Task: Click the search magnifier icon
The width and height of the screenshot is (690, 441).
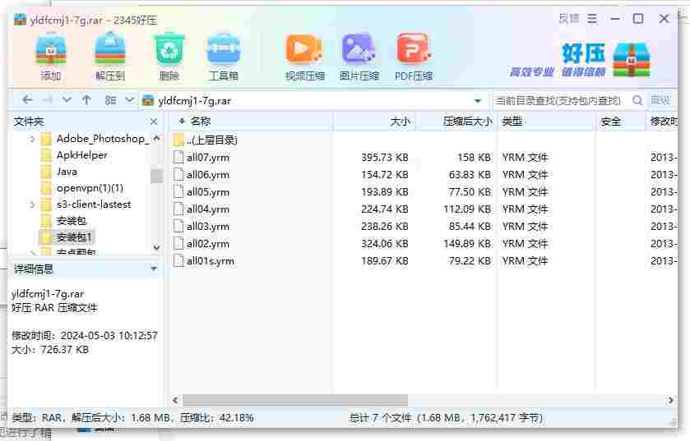Action: pos(637,100)
